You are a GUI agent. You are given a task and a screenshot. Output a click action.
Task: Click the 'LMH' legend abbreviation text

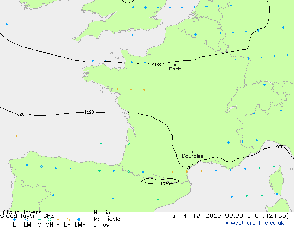coord(80,225)
